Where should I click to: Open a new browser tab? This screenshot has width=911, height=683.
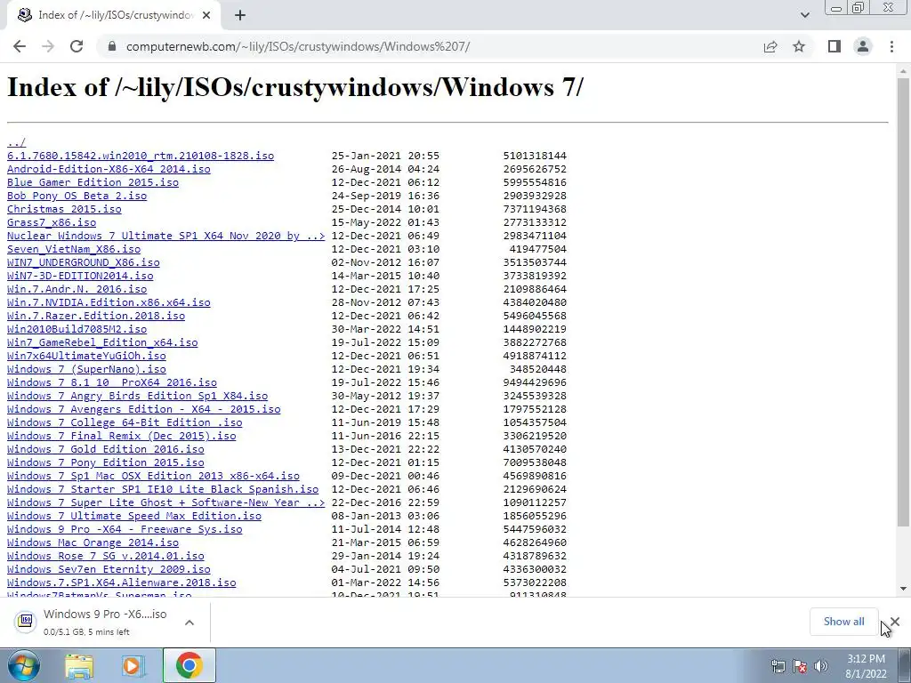(x=240, y=15)
